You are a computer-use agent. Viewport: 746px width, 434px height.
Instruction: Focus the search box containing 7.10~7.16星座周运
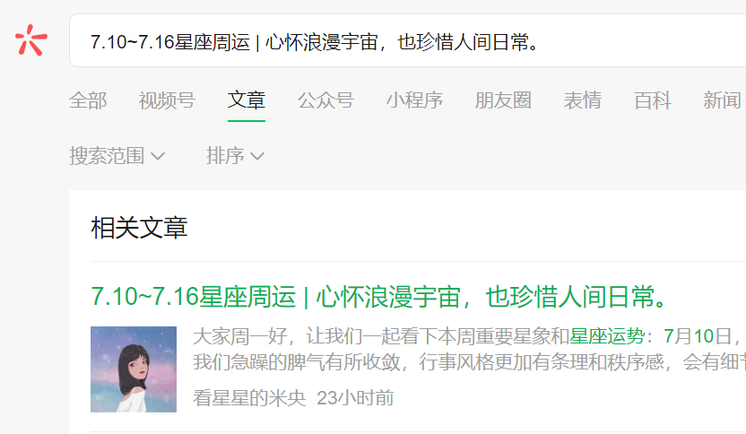point(408,41)
